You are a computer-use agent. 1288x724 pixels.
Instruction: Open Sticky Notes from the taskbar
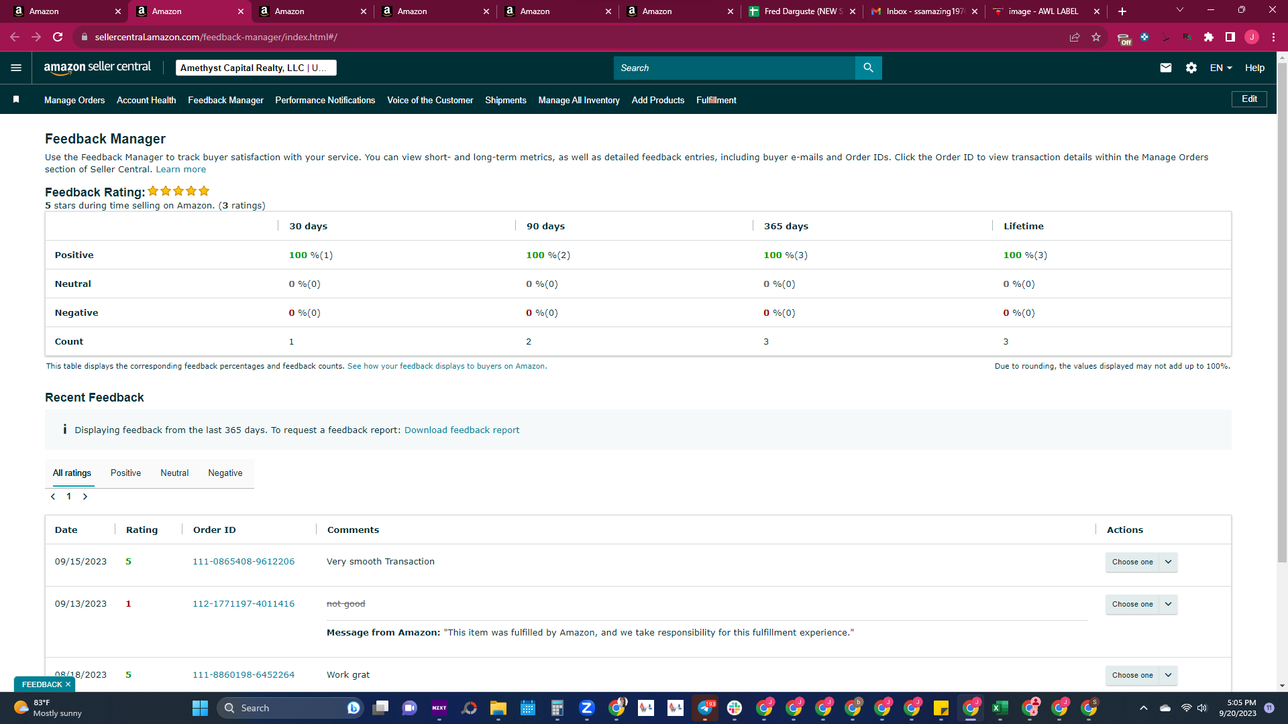pyautogui.click(x=941, y=708)
